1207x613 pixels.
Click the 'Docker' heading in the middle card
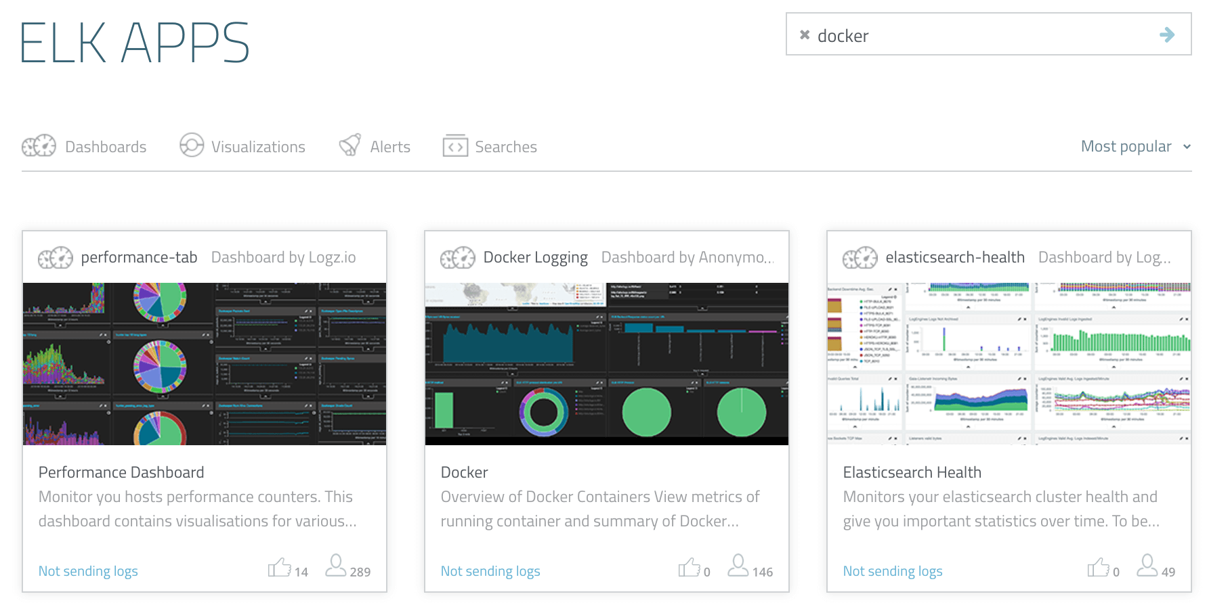coord(464,472)
